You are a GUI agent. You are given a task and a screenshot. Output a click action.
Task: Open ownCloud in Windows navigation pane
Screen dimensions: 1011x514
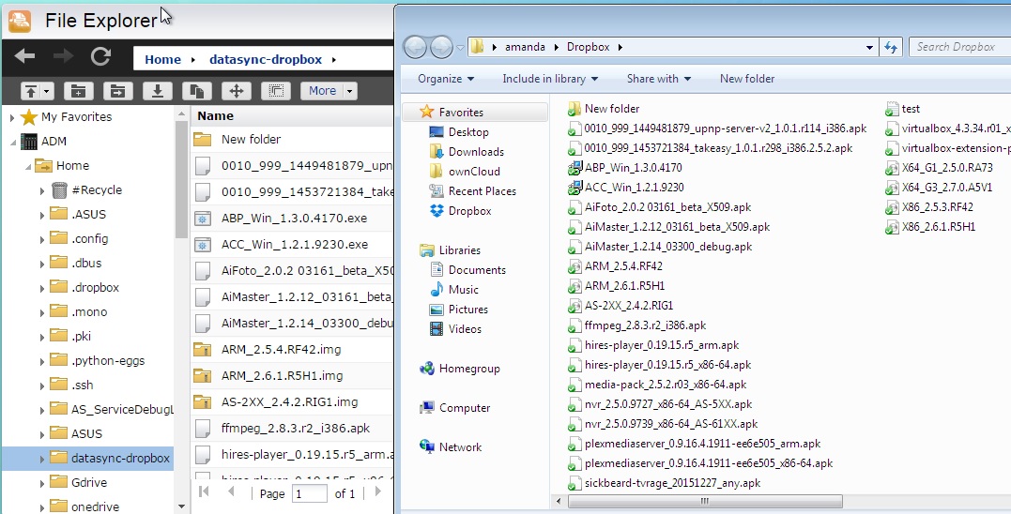point(475,172)
